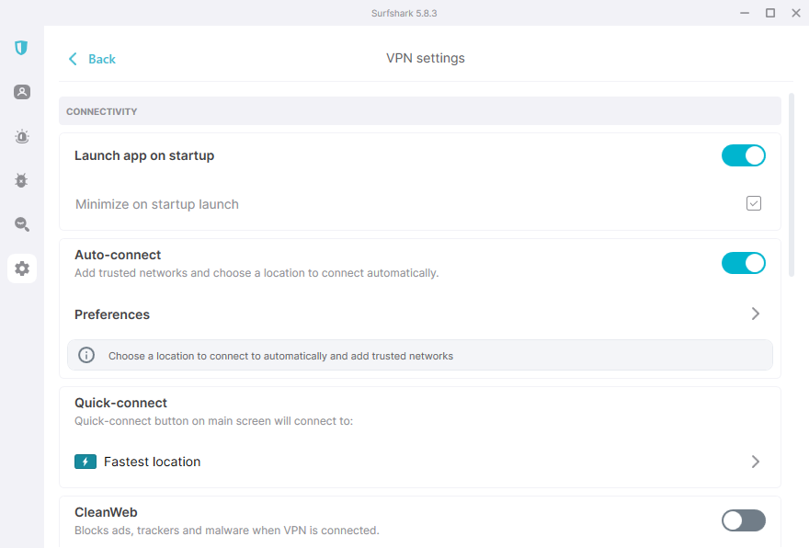Click the Settings gear icon in sidebar
The width and height of the screenshot is (809, 548).
[22, 268]
